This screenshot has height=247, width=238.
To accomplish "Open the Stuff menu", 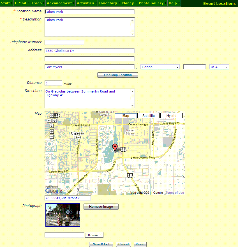I will point(6,3).
